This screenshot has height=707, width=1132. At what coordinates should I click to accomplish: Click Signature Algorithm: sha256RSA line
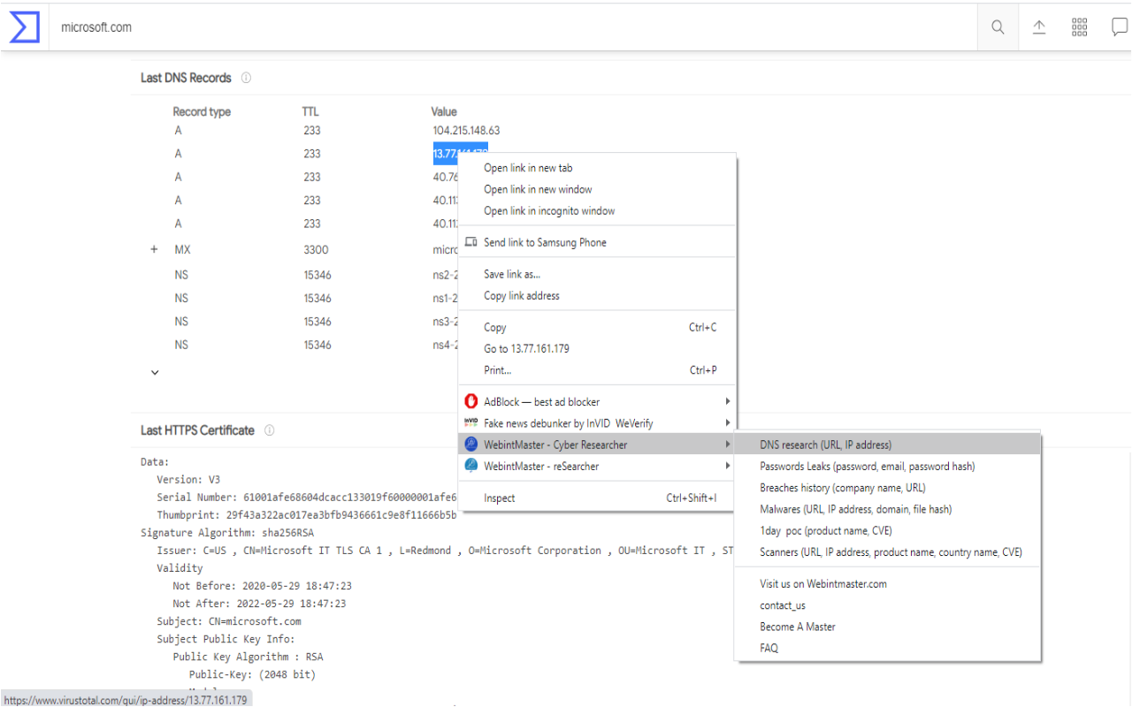(x=227, y=533)
